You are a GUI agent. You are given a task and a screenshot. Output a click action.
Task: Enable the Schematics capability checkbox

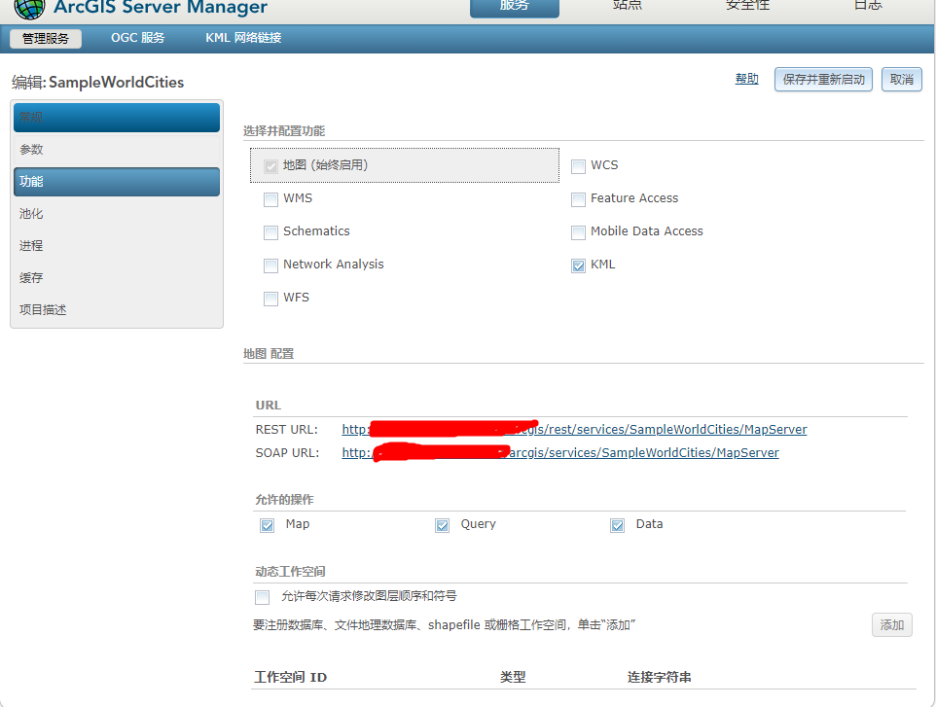[271, 232]
